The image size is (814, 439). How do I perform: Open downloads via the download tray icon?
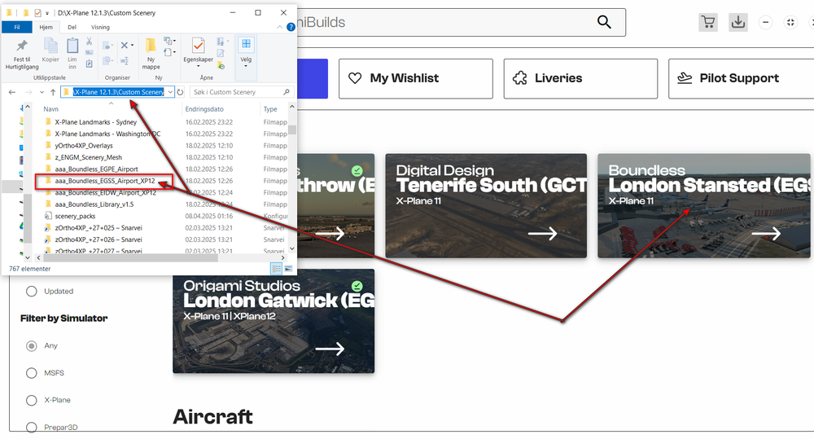point(738,22)
